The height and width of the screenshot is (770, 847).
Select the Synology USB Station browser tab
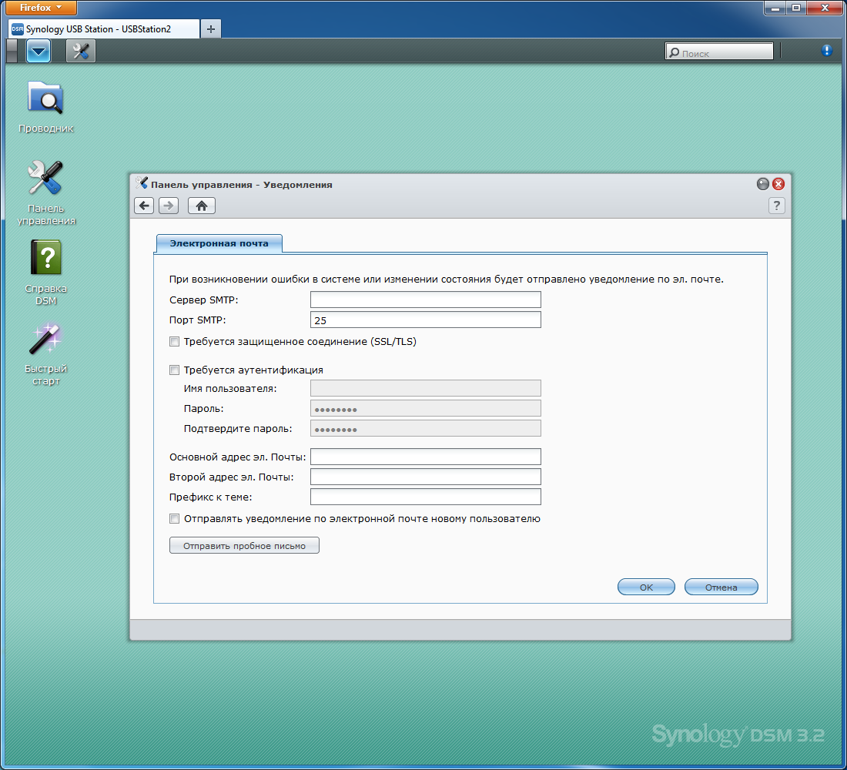click(x=104, y=28)
